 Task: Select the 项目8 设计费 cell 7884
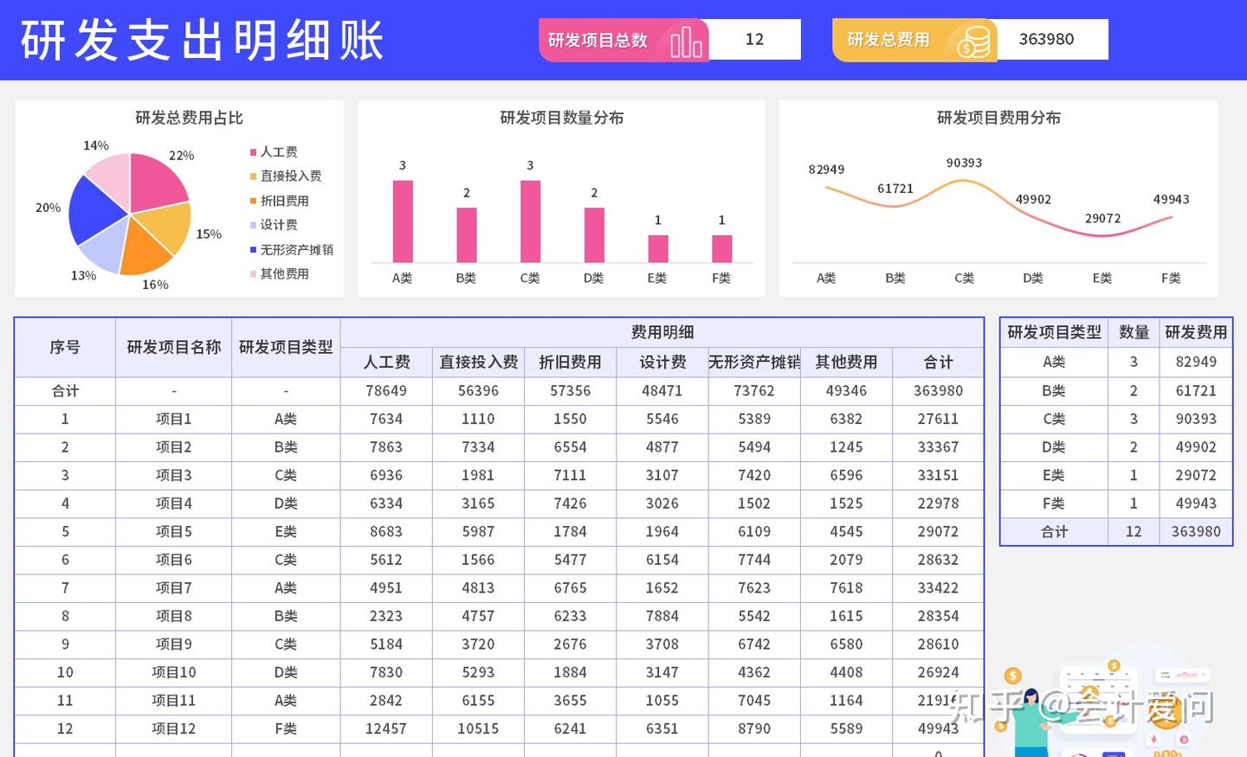(662, 616)
